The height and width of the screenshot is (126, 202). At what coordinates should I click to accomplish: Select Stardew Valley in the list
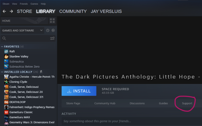[19, 56]
